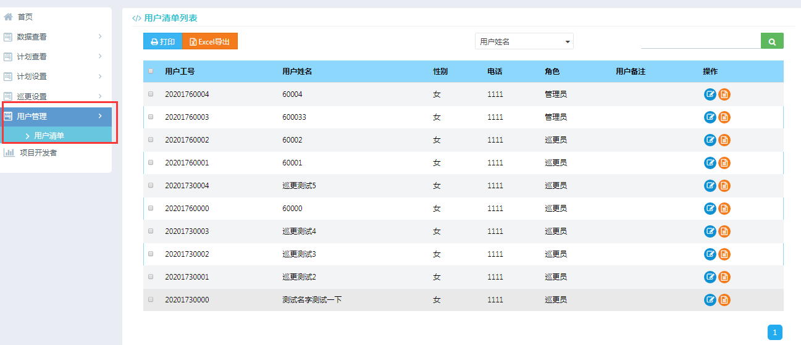801x345 pixels.
Task: Click edit icon for 测试名字测试一下 row
Action: [x=710, y=300]
